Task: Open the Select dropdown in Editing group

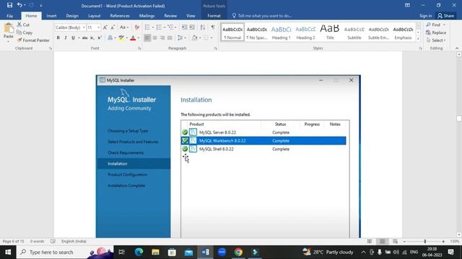Action: click(x=436, y=40)
